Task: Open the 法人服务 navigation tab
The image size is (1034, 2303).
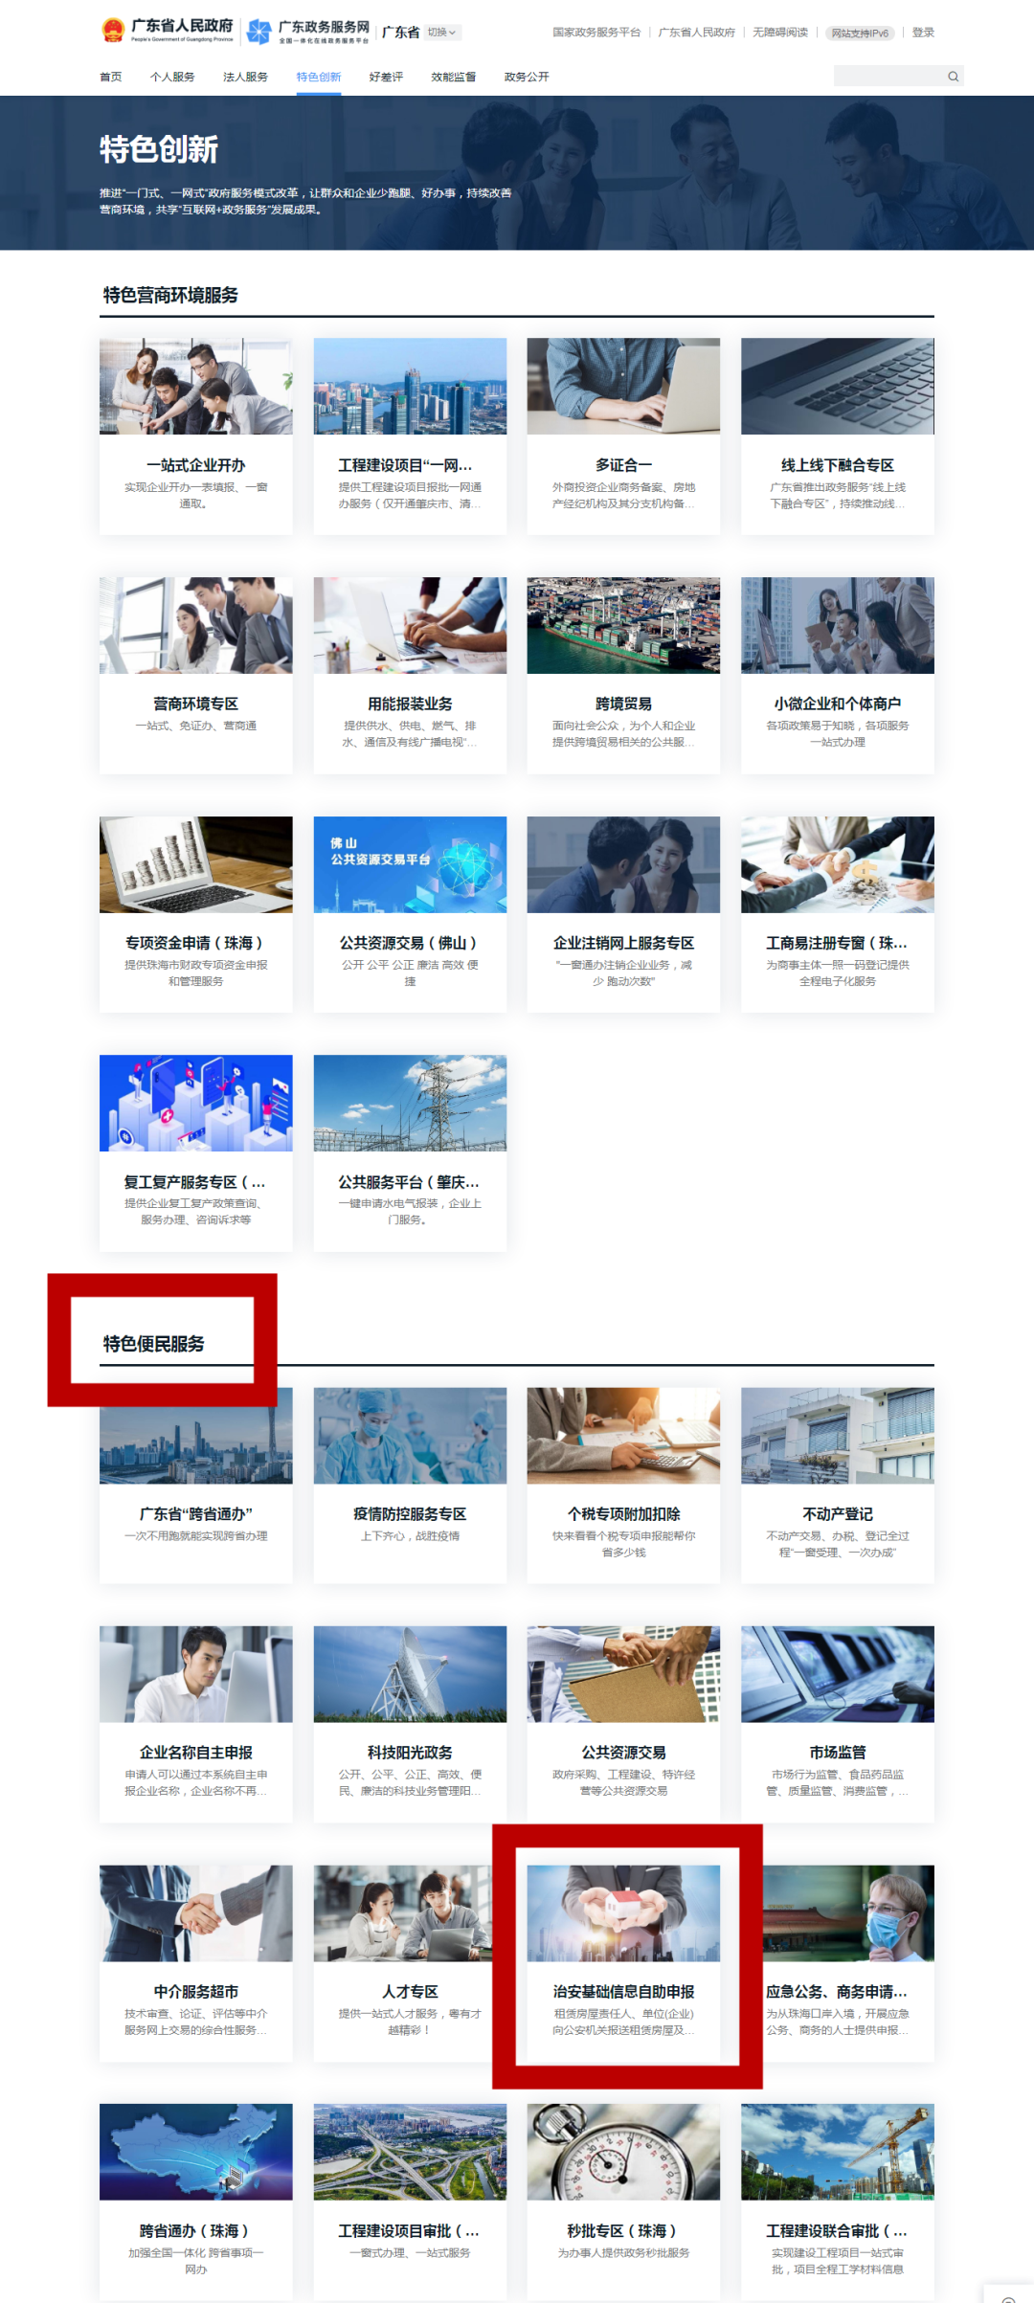Action: click(245, 77)
